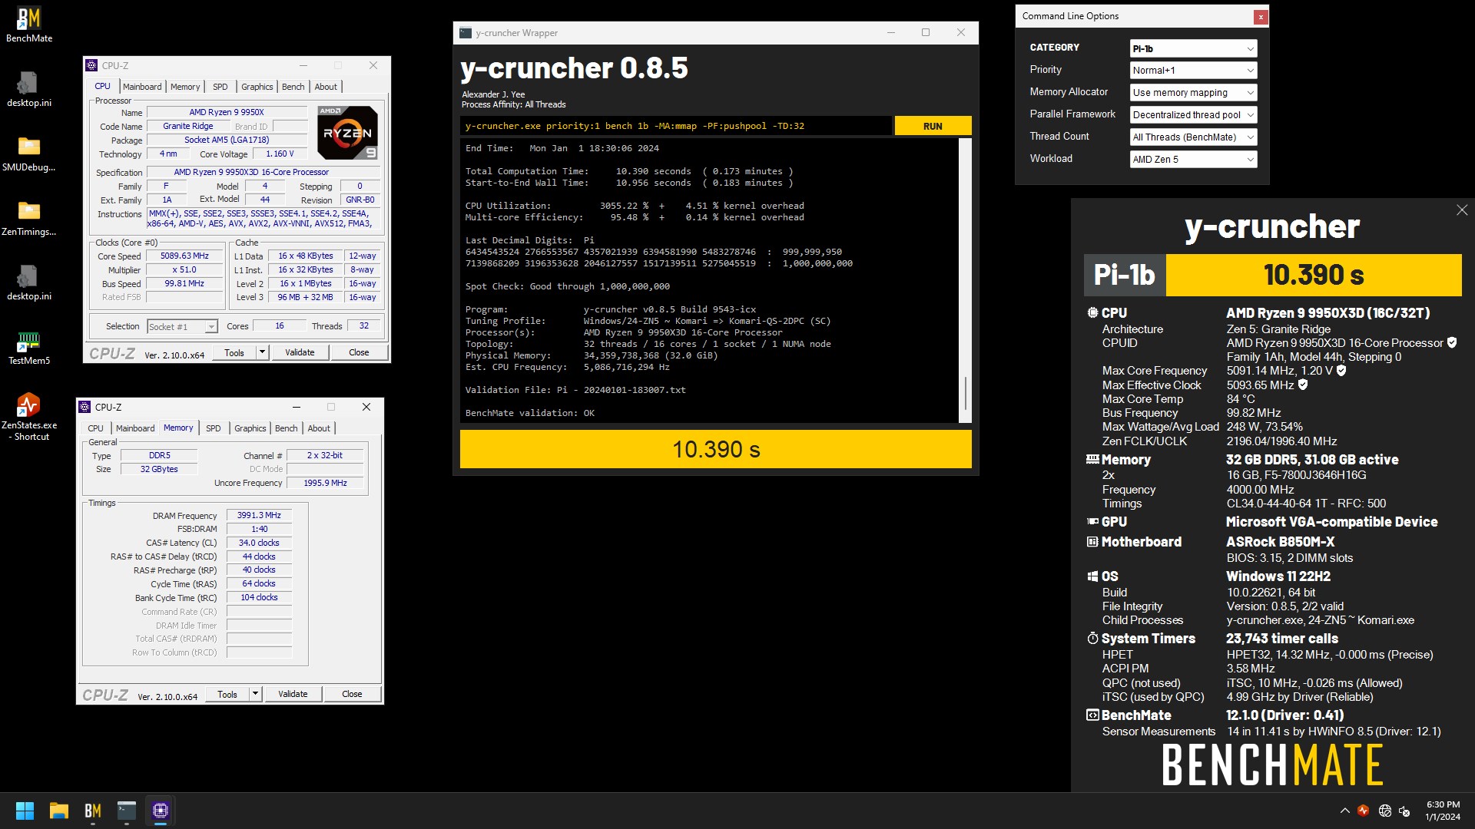This screenshot has height=829, width=1475.
Task: Open the CATEGORY Pi-1b dropdown
Action: 1193,48
